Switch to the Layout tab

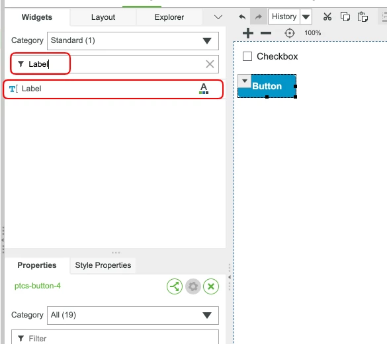pyautogui.click(x=103, y=17)
